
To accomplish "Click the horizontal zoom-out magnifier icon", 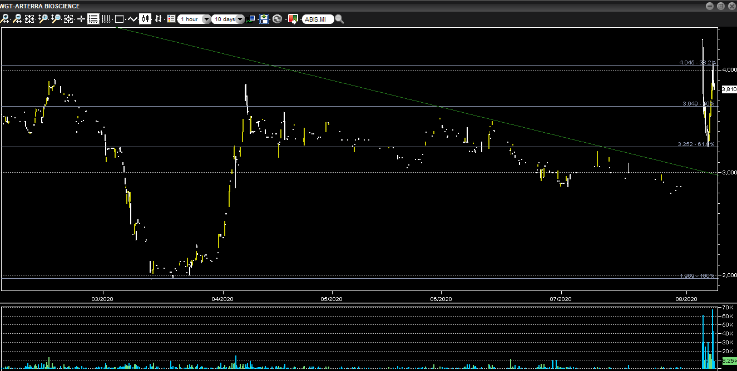I will [x=17, y=19].
